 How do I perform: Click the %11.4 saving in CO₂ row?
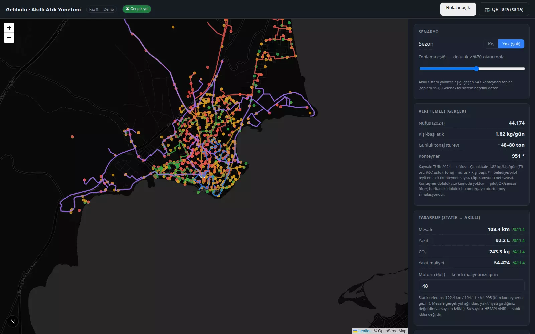(x=518, y=252)
